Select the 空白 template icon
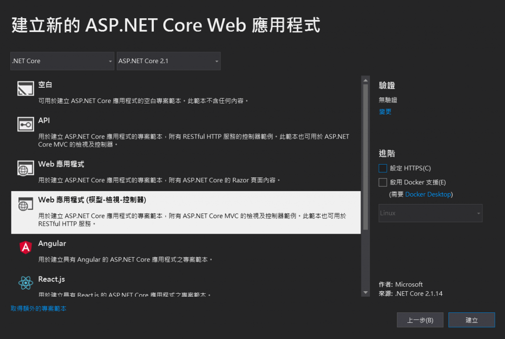This screenshot has width=505, height=339. click(x=26, y=89)
